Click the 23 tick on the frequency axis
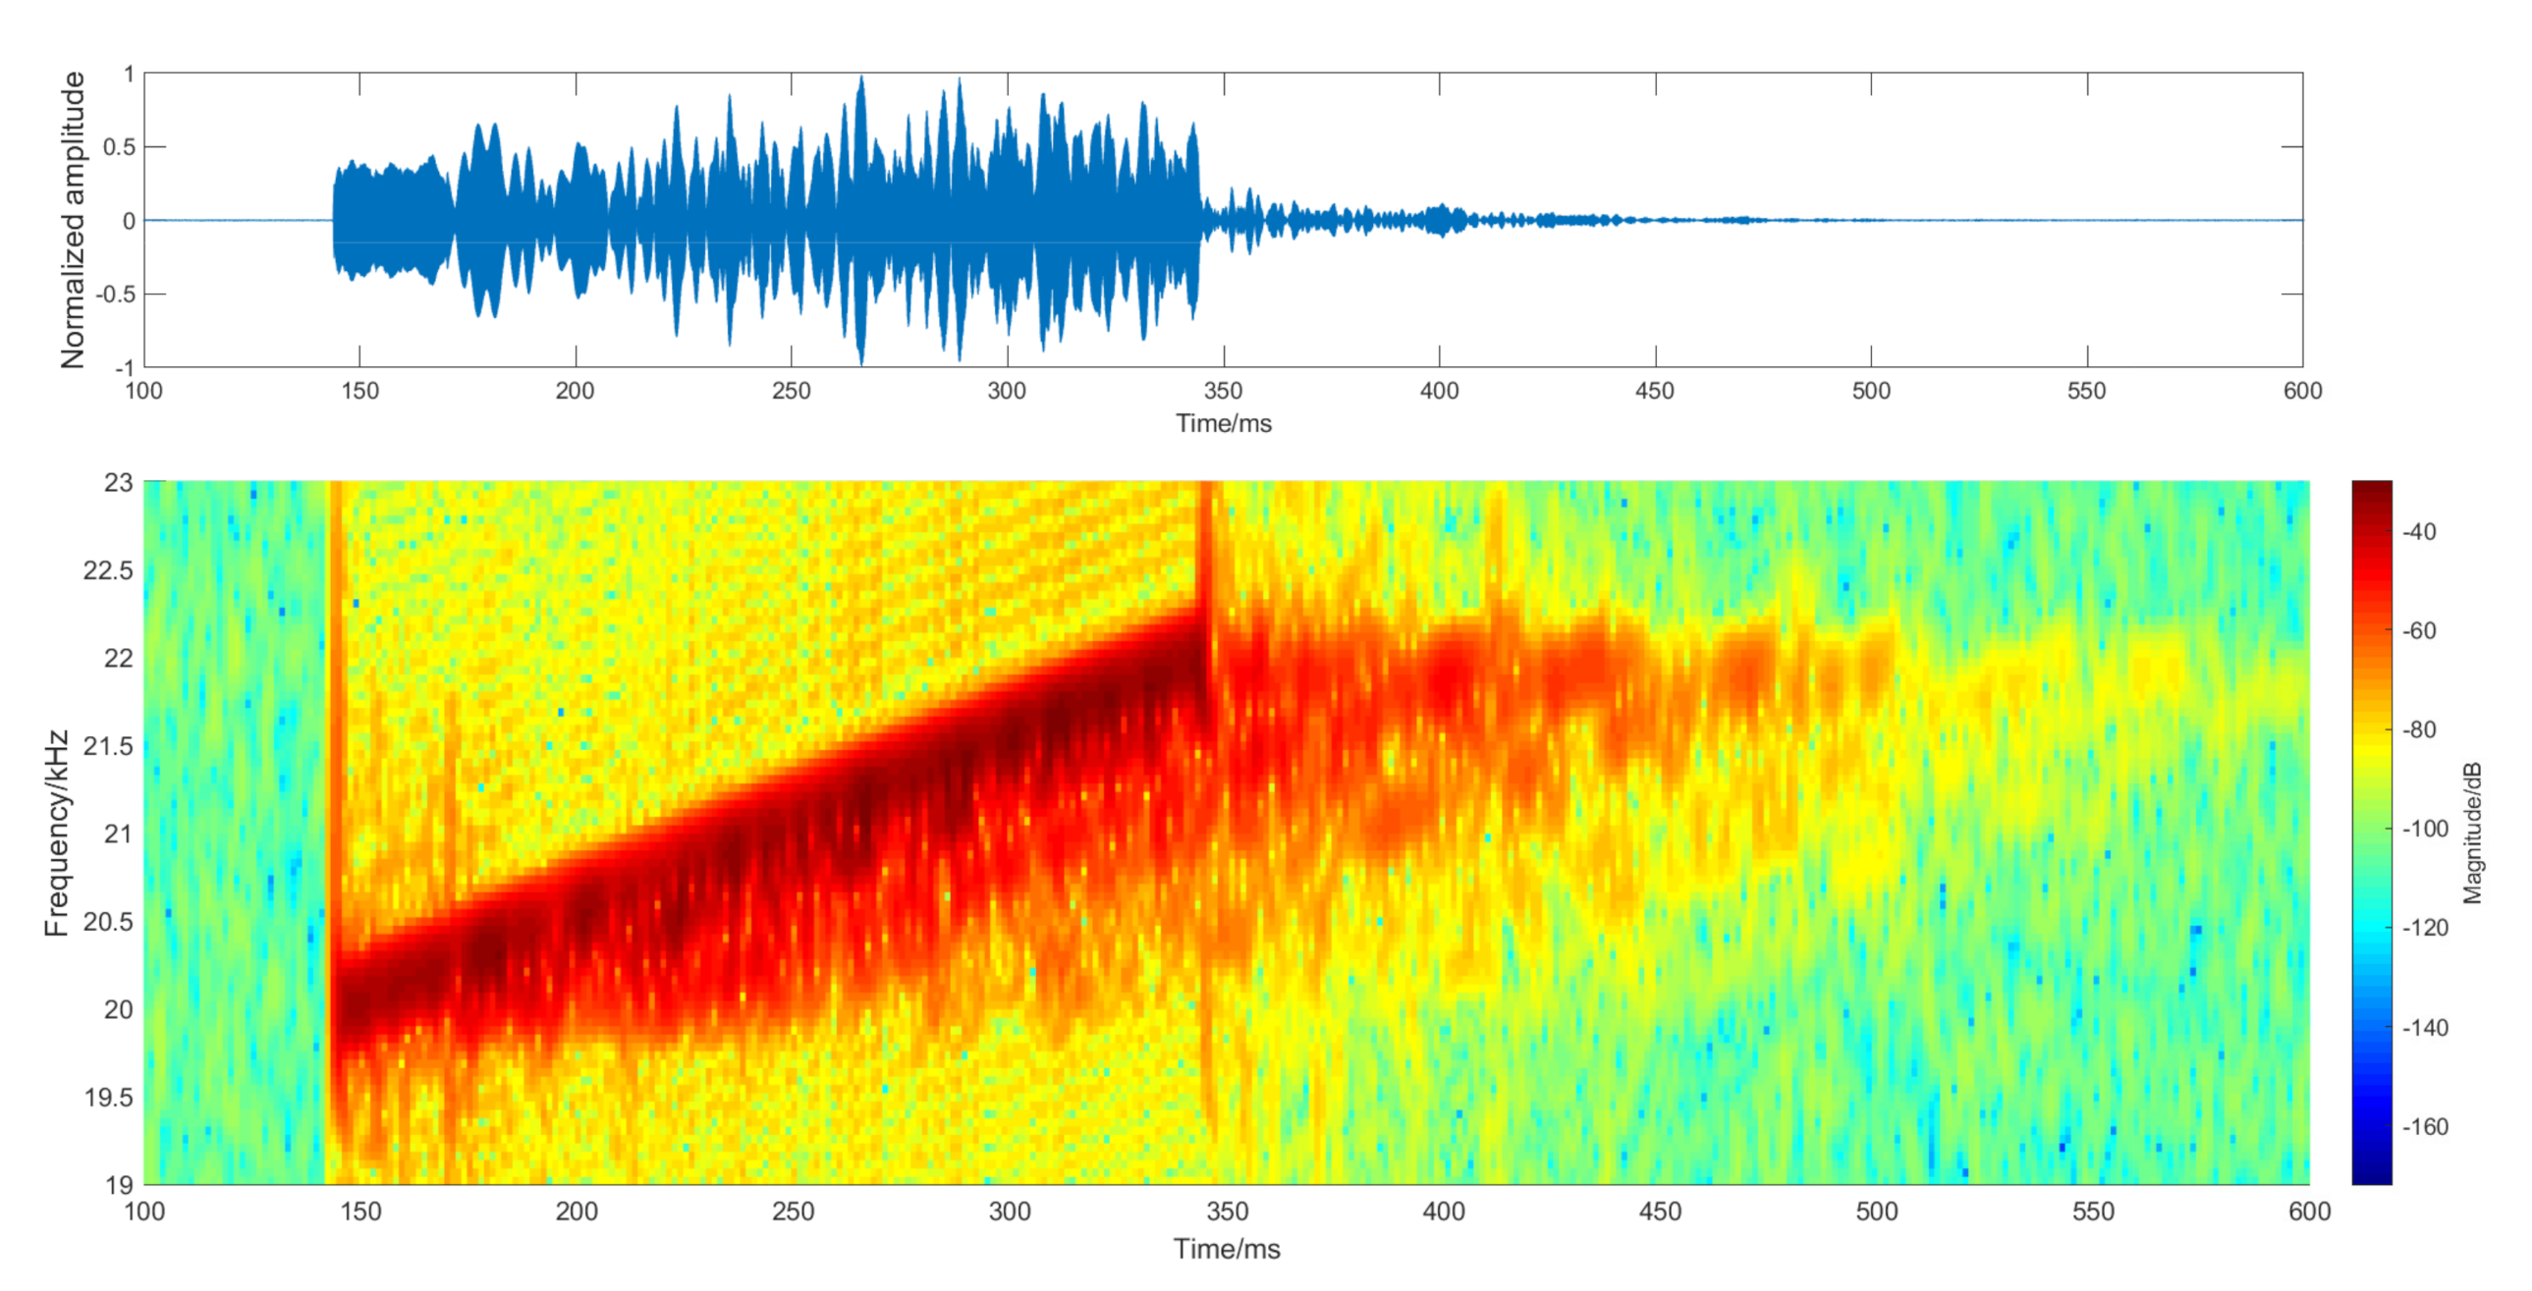2532x1291 pixels. pyautogui.click(x=118, y=482)
